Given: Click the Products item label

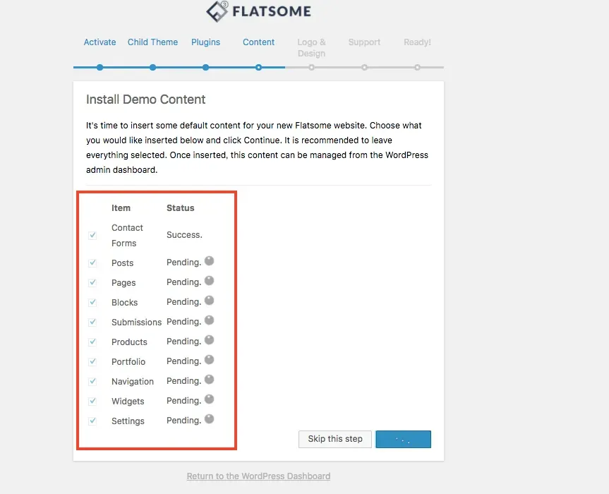Looking at the screenshot, I should pyautogui.click(x=129, y=342).
